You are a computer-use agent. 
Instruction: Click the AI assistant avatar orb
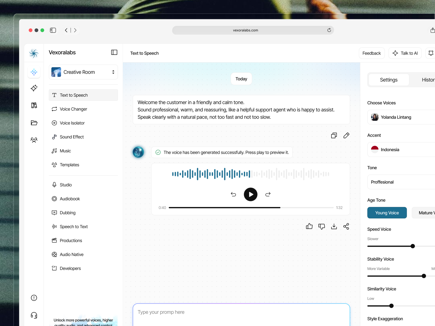pos(138,152)
